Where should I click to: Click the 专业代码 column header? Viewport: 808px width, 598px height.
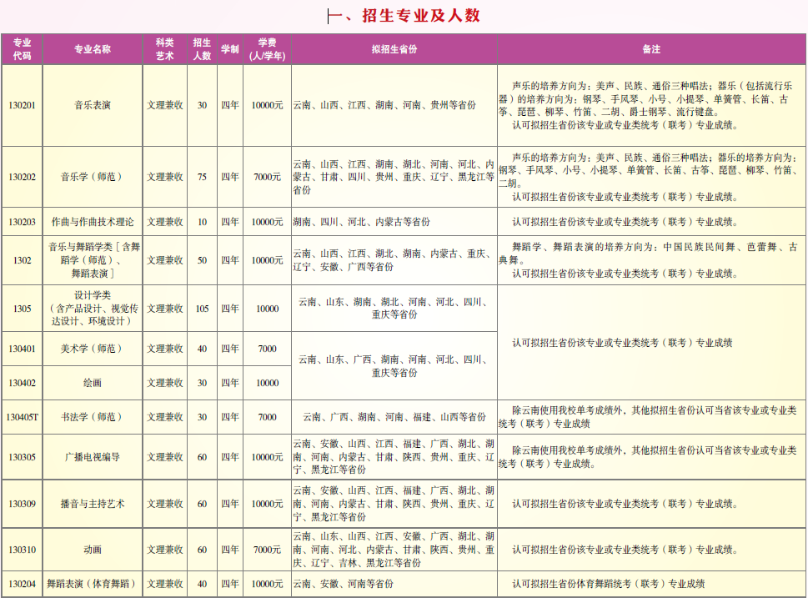point(22,49)
